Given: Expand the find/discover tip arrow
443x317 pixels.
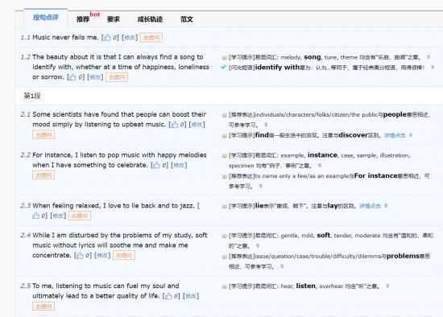Looking at the screenshot, I should (411, 135).
